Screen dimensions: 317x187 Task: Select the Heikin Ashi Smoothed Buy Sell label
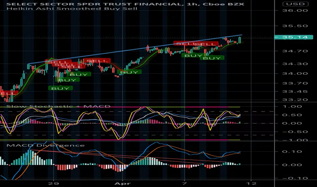(72, 9)
